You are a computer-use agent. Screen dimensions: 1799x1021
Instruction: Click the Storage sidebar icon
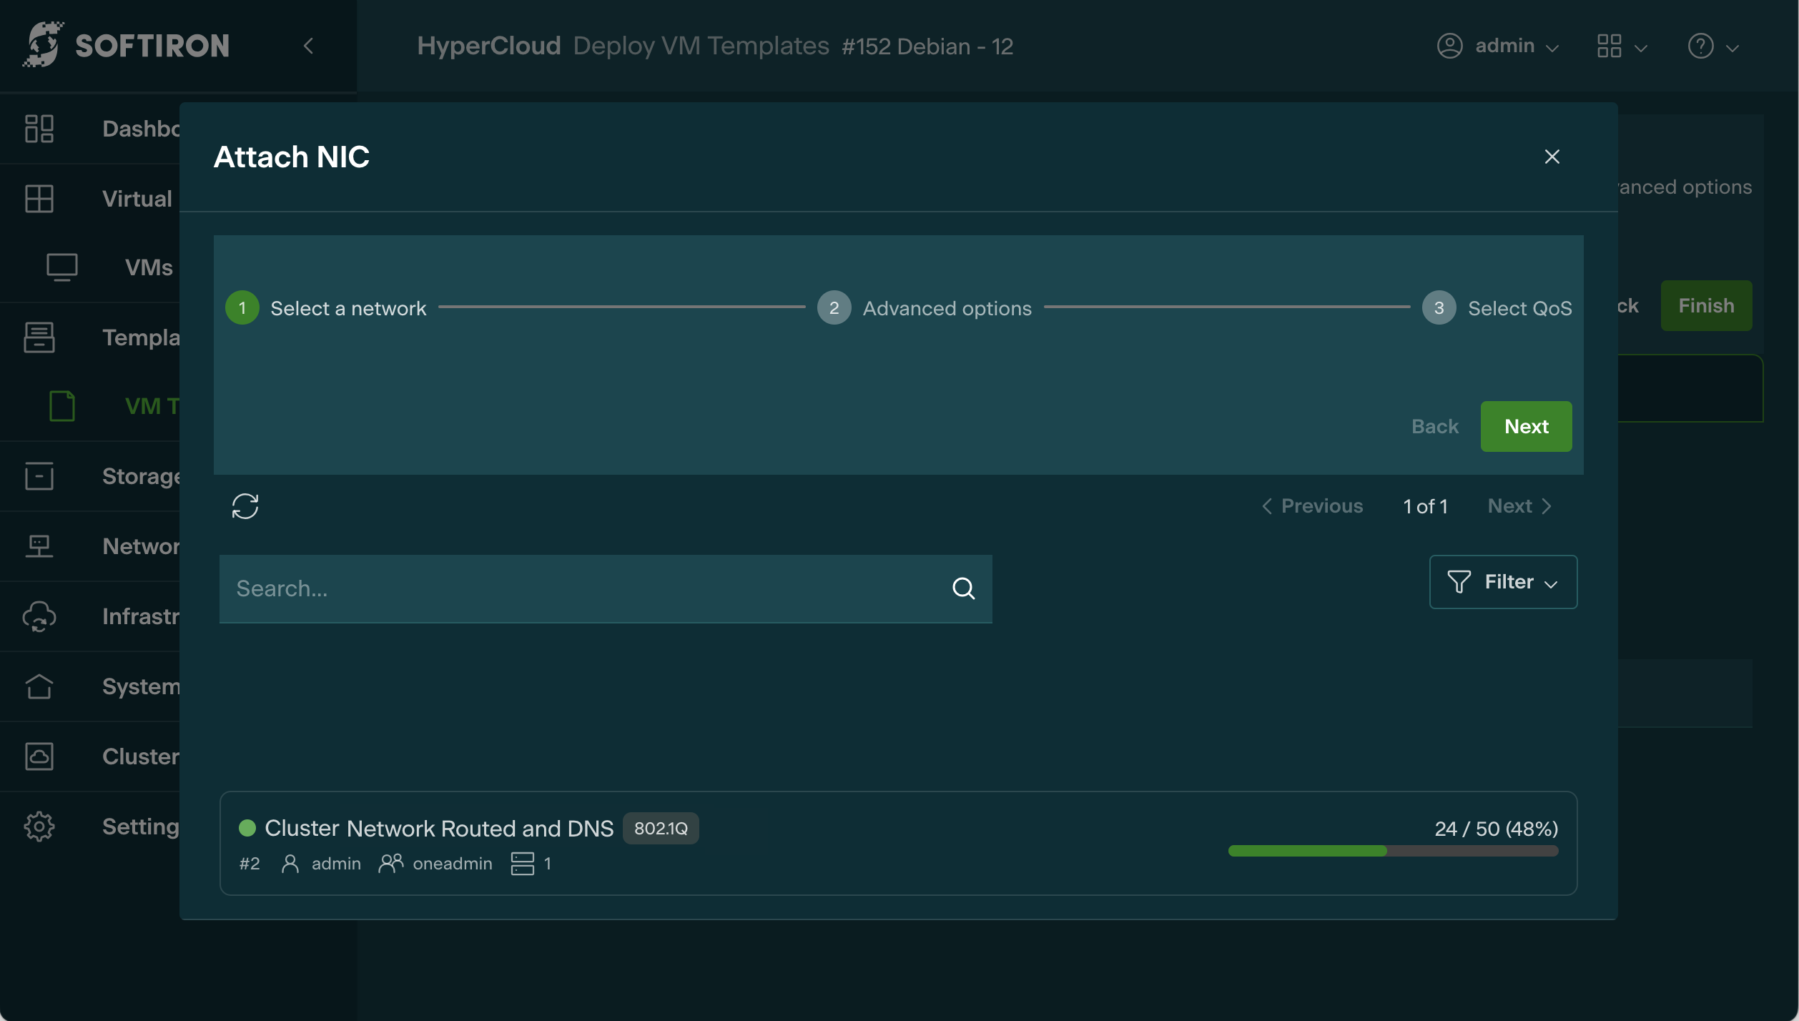pyautogui.click(x=39, y=476)
